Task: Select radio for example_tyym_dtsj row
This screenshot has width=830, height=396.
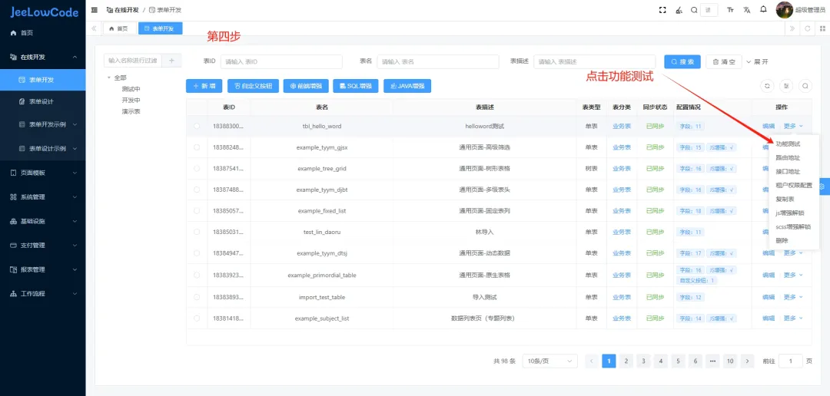Action: tap(197, 252)
